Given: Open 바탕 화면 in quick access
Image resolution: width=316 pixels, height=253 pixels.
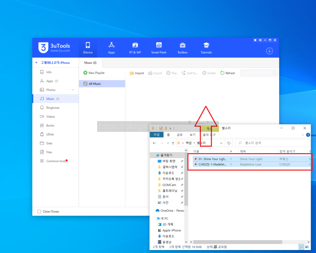Looking at the screenshot, I should pos(169,161).
